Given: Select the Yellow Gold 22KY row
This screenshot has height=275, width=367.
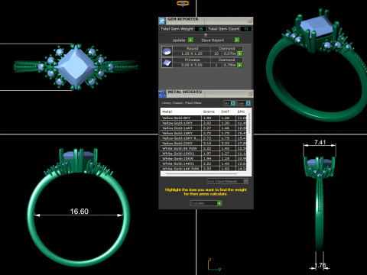Looking at the screenshot, I should 204,143.
